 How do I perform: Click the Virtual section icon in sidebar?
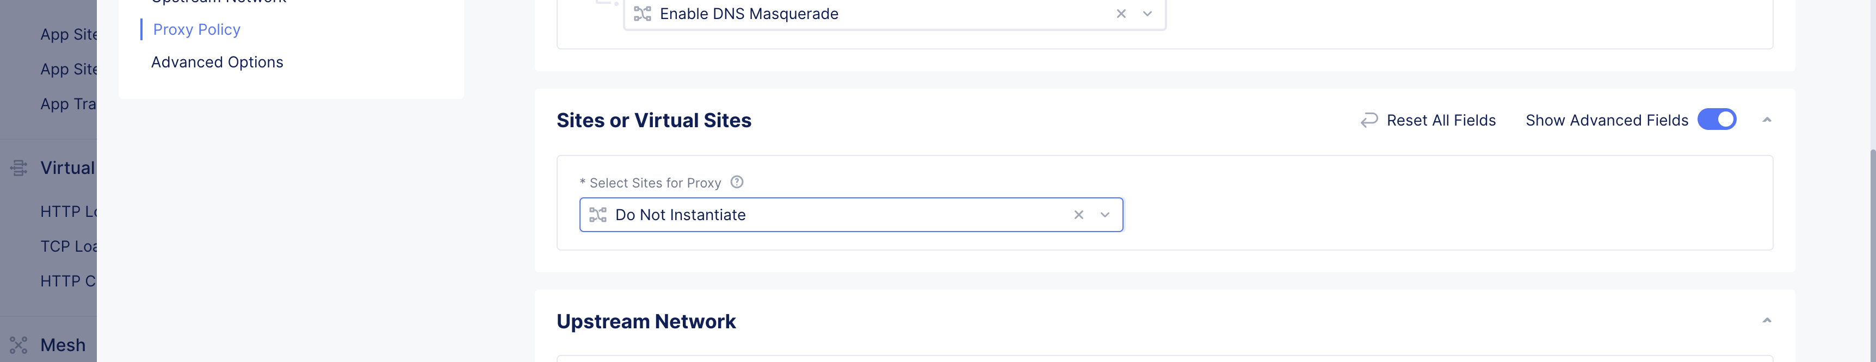(19, 168)
